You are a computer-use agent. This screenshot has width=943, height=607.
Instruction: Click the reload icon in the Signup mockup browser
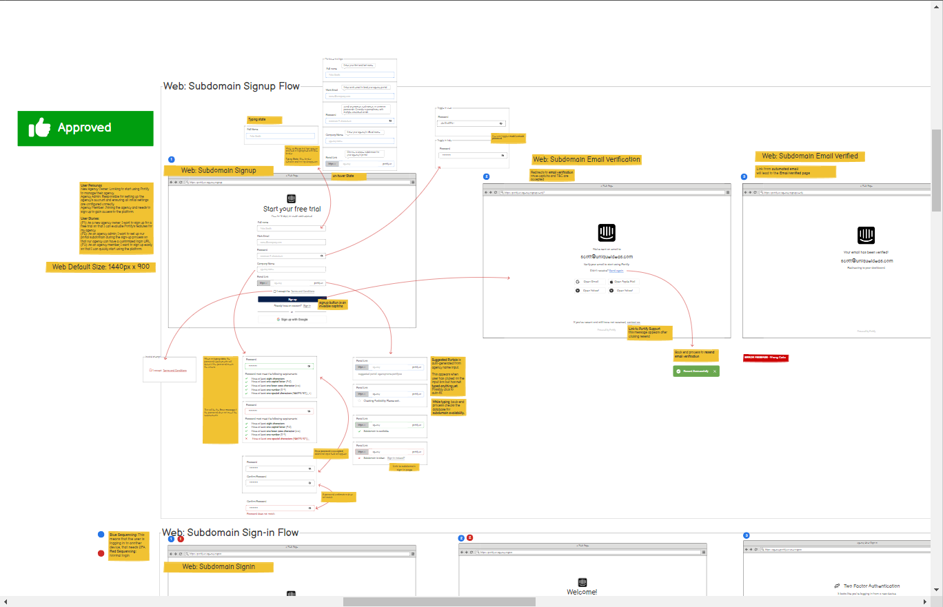point(181,182)
